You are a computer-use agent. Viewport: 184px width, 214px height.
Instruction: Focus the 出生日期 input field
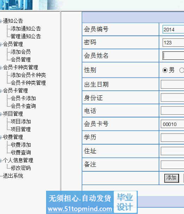[x=172, y=84]
